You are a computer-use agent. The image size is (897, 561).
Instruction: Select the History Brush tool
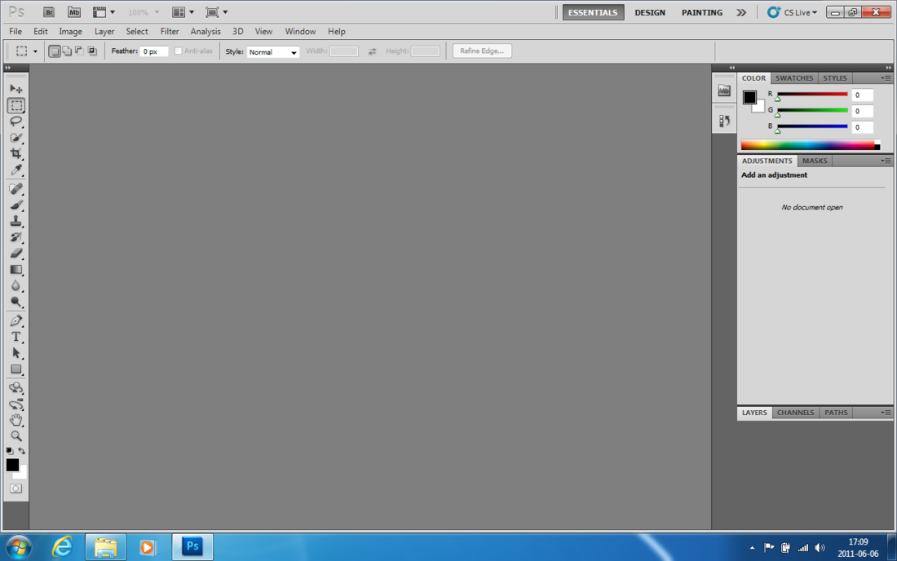point(16,236)
